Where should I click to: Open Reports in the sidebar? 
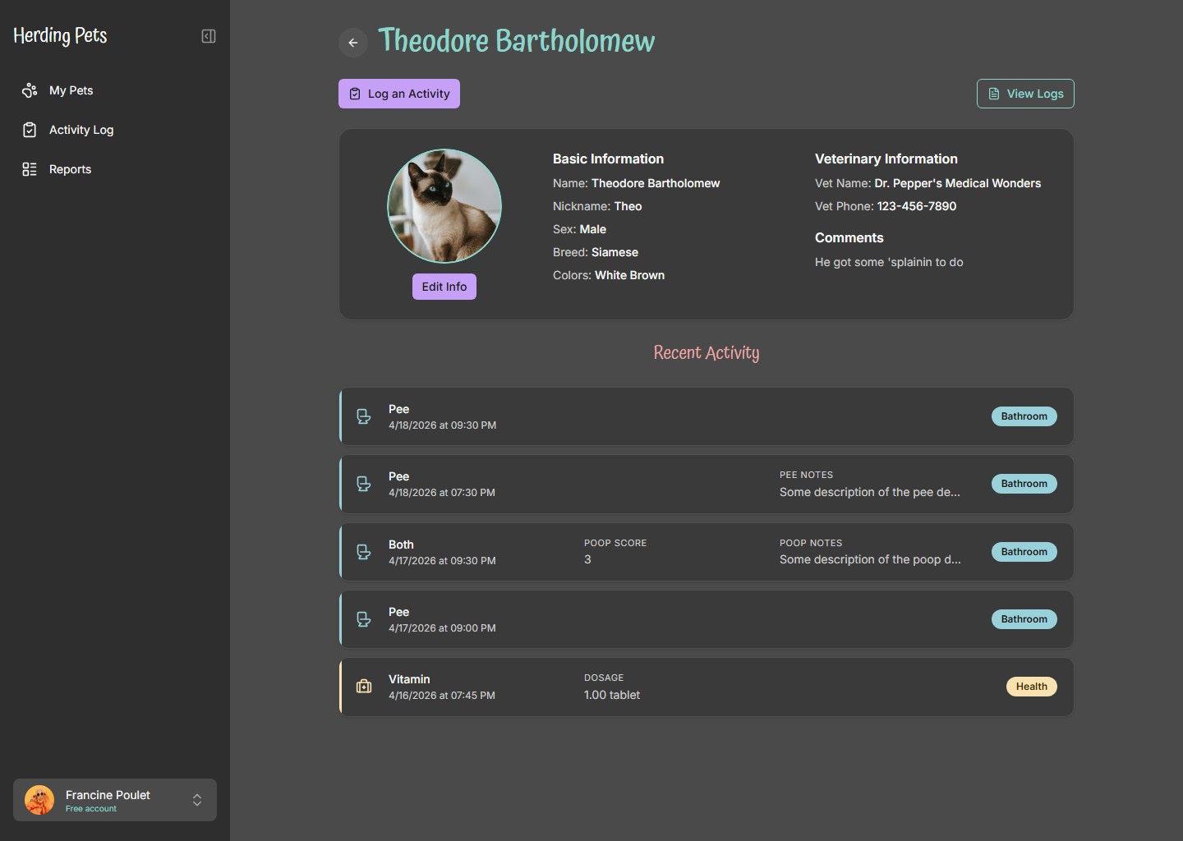tap(115, 169)
